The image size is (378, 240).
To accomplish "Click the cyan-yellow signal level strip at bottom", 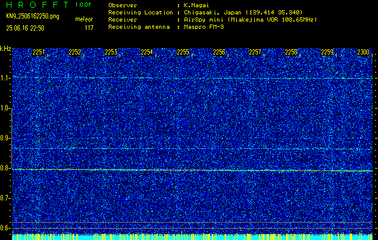I will 192,236.
